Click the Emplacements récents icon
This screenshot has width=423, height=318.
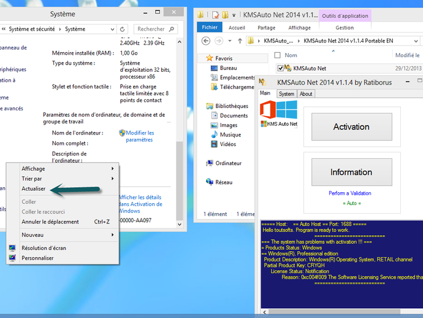pyautogui.click(x=214, y=77)
